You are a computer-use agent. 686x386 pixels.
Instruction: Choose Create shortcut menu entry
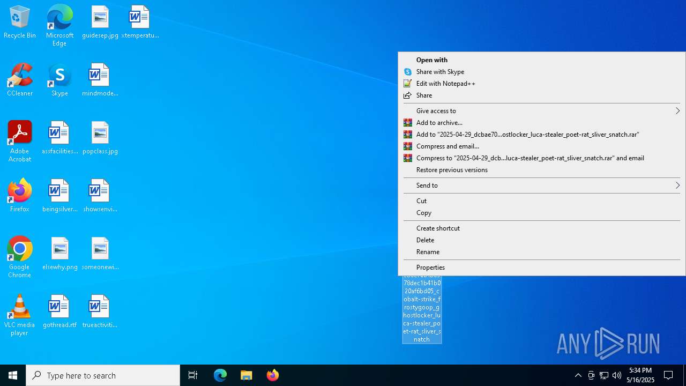541,228
